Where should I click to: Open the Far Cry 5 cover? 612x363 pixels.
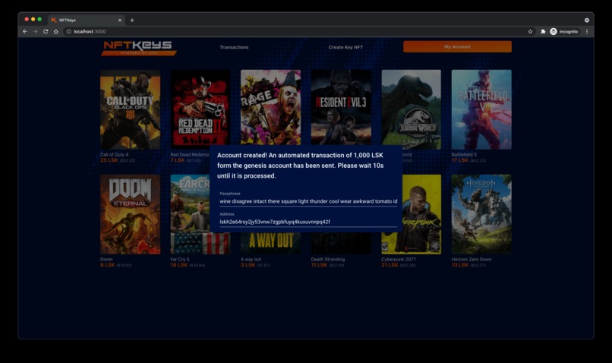click(190, 214)
